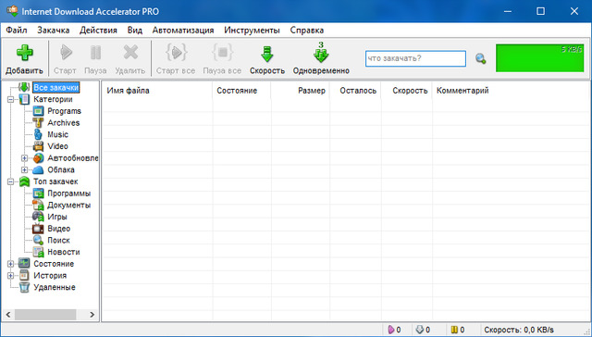Click the Топ закачек green icon
The height and width of the screenshot is (337, 592).
pos(24,181)
